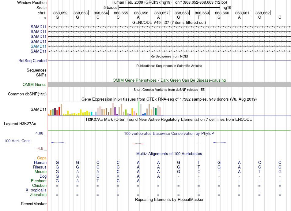
Task: Select the Sequences label of Publications track
Action: [36, 70]
